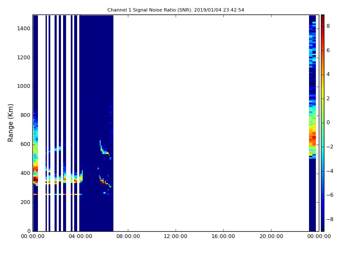This screenshot has height=256, width=341.
Task: Click the colorbar tick label 0
Action: coord(328,122)
